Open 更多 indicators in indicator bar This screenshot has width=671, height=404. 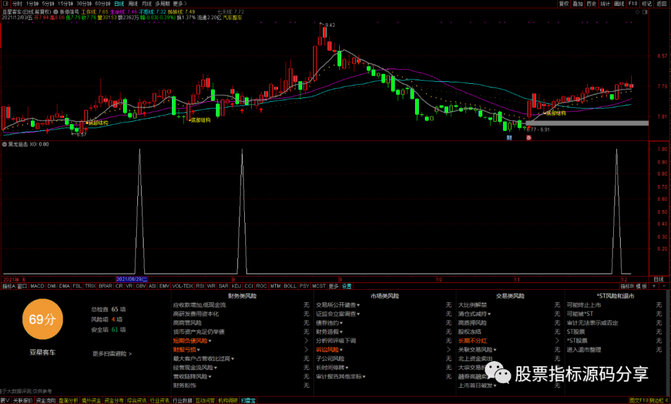tap(334, 286)
